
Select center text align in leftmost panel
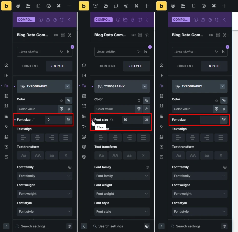[37, 138]
